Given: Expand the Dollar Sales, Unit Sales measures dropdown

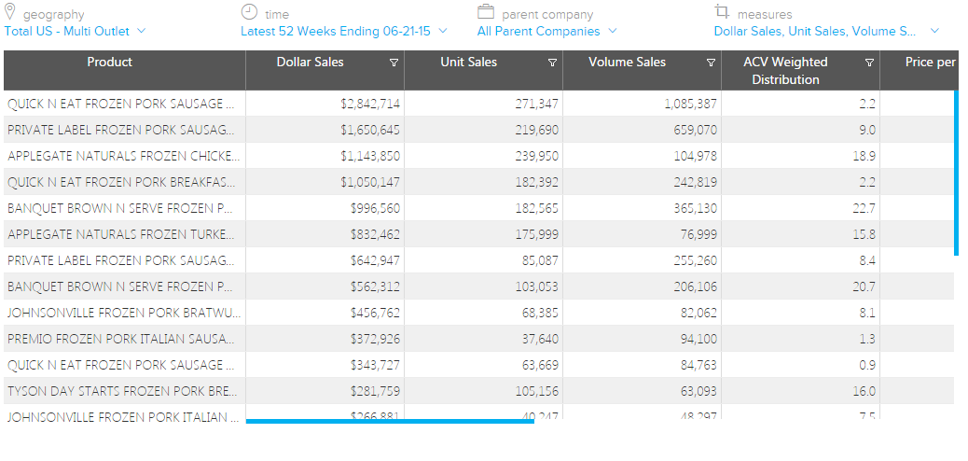Looking at the screenshot, I should [x=933, y=31].
